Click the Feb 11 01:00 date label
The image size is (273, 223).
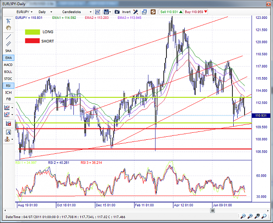tap(144, 205)
